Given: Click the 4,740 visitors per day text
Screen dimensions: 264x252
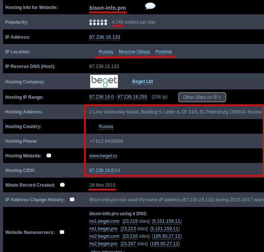Looking at the screenshot, I should click(x=134, y=22).
